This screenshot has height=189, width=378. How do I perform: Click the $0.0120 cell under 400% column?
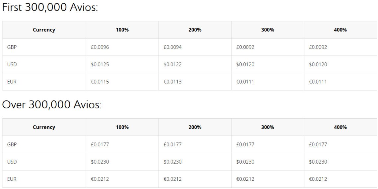(x=318, y=64)
